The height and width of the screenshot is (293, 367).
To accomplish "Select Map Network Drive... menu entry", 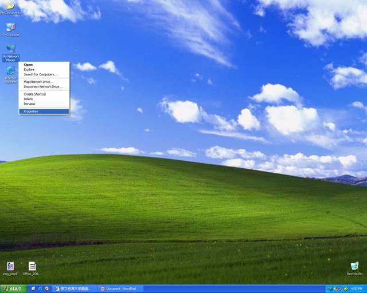I will tap(44, 82).
